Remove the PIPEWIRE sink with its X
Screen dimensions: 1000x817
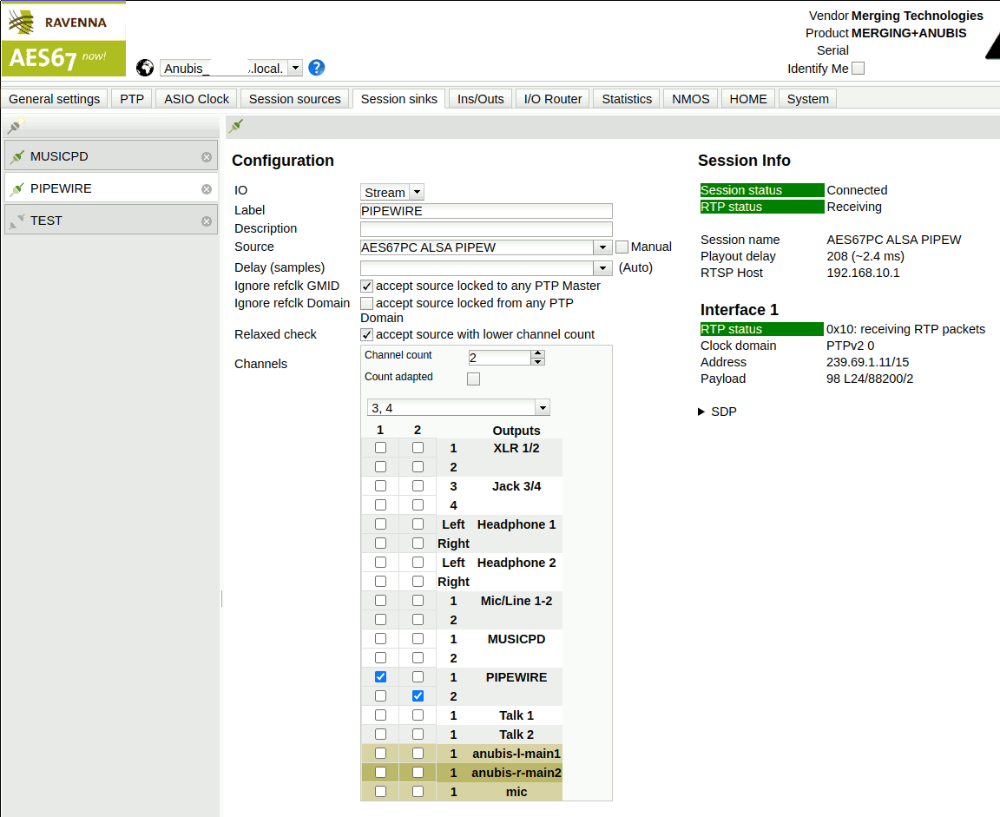(x=207, y=188)
